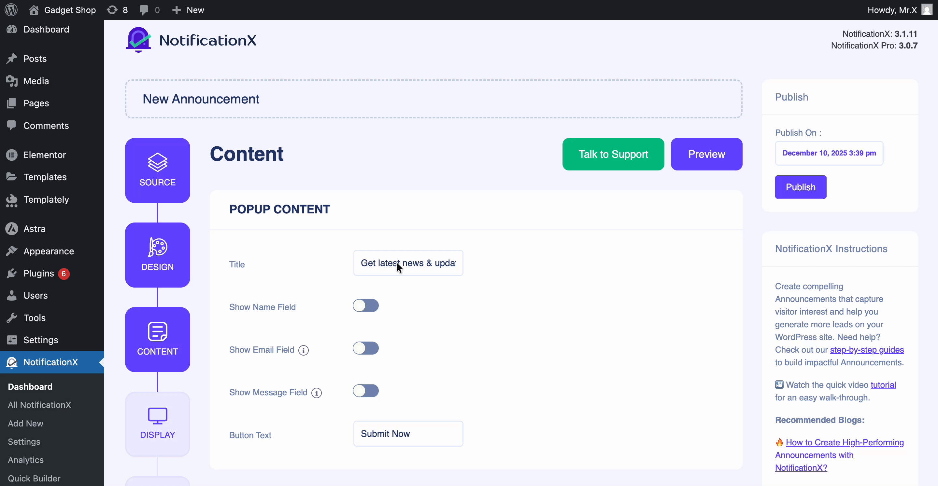Open the DISPLAY step icon
The width and height of the screenshot is (938, 486).
(x=157, y=424)
